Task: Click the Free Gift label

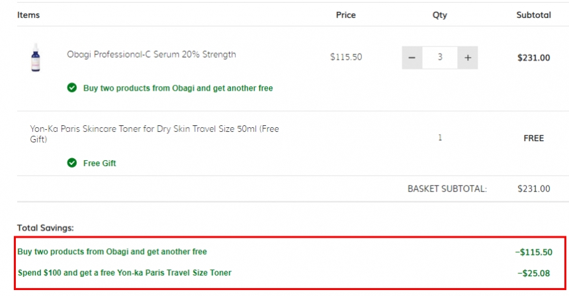Action: click(x=99, y=164)
